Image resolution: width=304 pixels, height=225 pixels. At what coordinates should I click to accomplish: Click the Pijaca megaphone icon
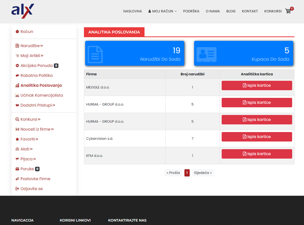tap(17, 159)
